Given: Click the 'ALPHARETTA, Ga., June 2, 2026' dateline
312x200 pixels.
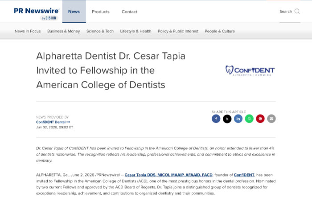Looking at the screenshot, I should point(65,175).
